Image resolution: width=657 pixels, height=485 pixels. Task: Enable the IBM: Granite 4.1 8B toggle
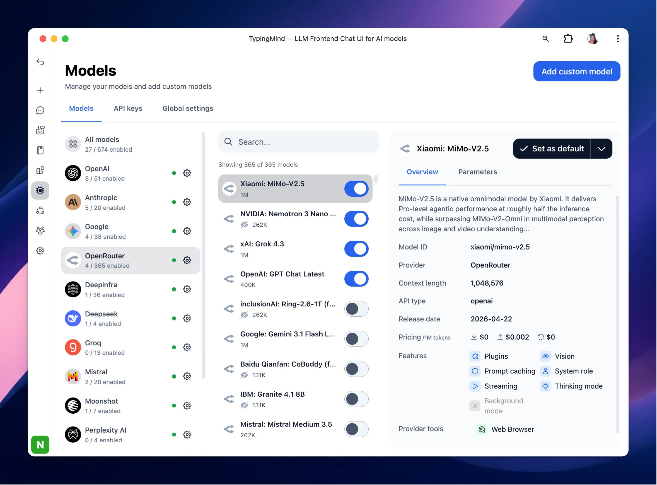[x=356, y=399]
